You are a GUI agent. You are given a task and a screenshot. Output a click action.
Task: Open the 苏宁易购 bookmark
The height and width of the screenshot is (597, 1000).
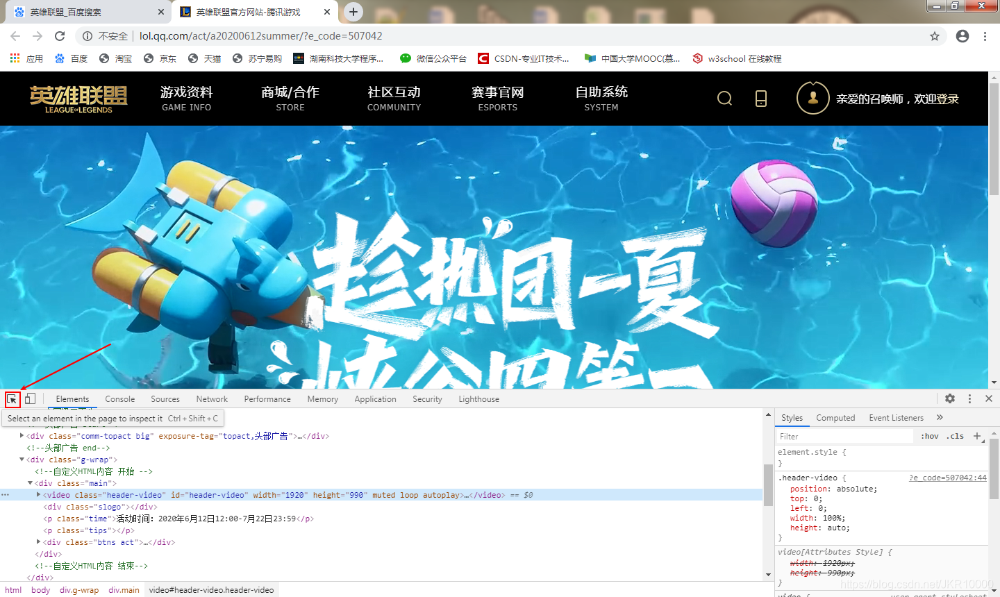[x=258, y=58]
